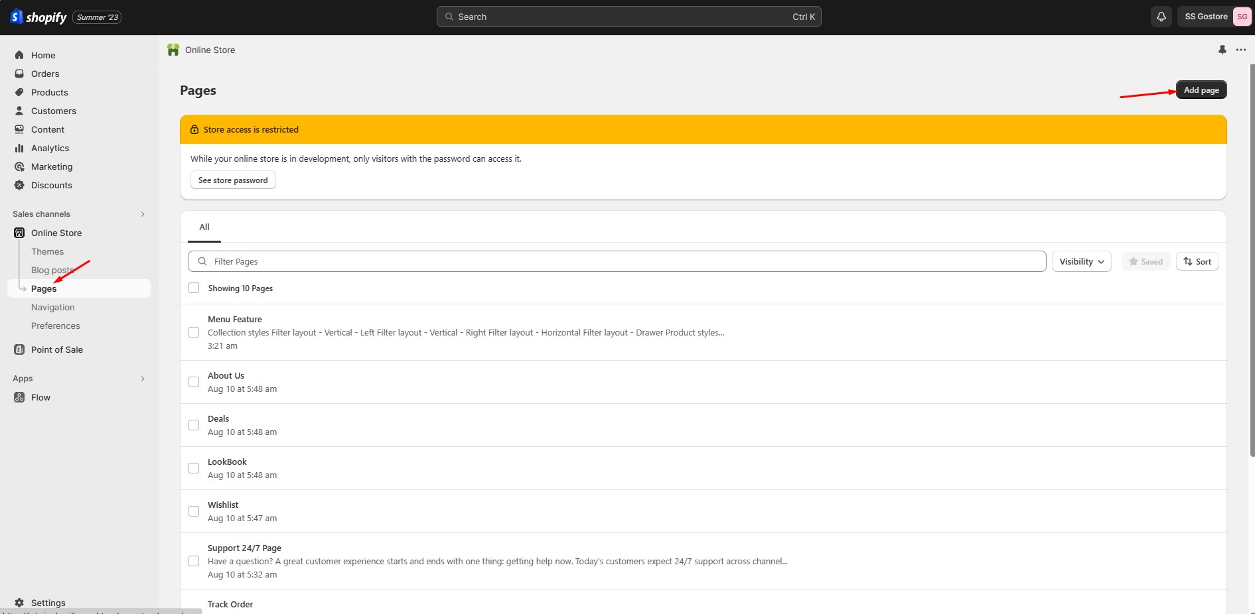Open the Visibility filter dropdown
The width and height of the screenshot is (1255, 614).
[x=1081, y=261]
